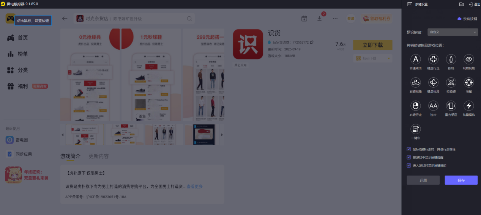Select the 批量操作 lightning icon
This screenshot has height=215, width=481.
(469, 105)
